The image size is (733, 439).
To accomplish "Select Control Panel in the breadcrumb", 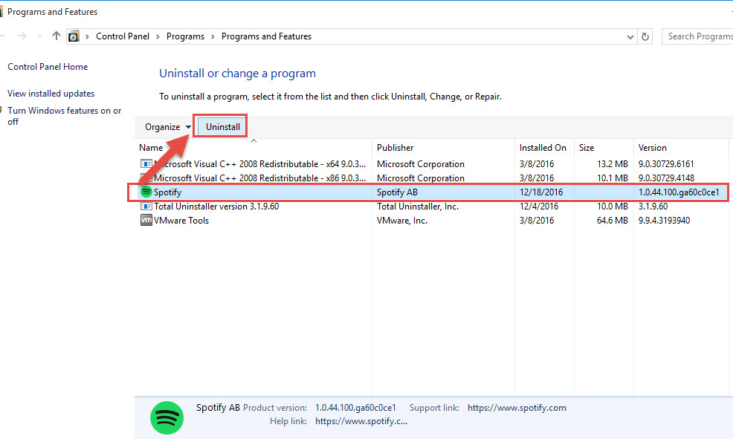I will 123,36.
